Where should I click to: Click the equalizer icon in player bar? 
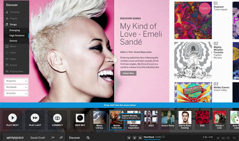point(234,138)
